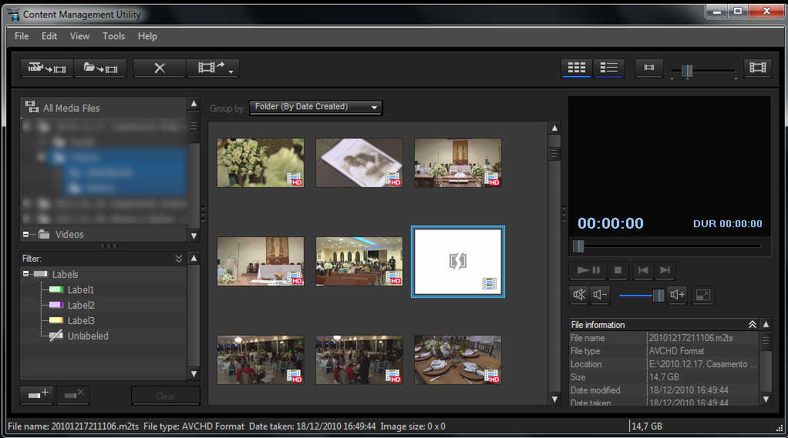Click the remove label button
Screen dimensions: 788x438
coord(73,395)
